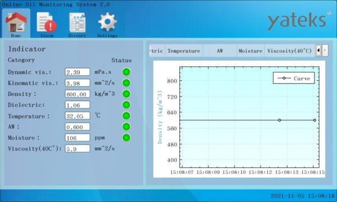The width and height of the screenshot is (337, 202).
Task: Switch to the Viscosity(40°C) chart tab
Action: point(289,50)
